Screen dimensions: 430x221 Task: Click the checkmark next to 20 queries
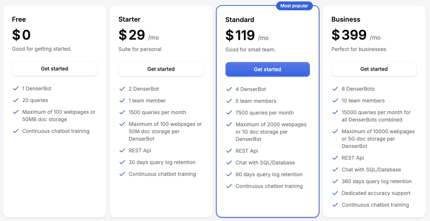pos(16,100)
